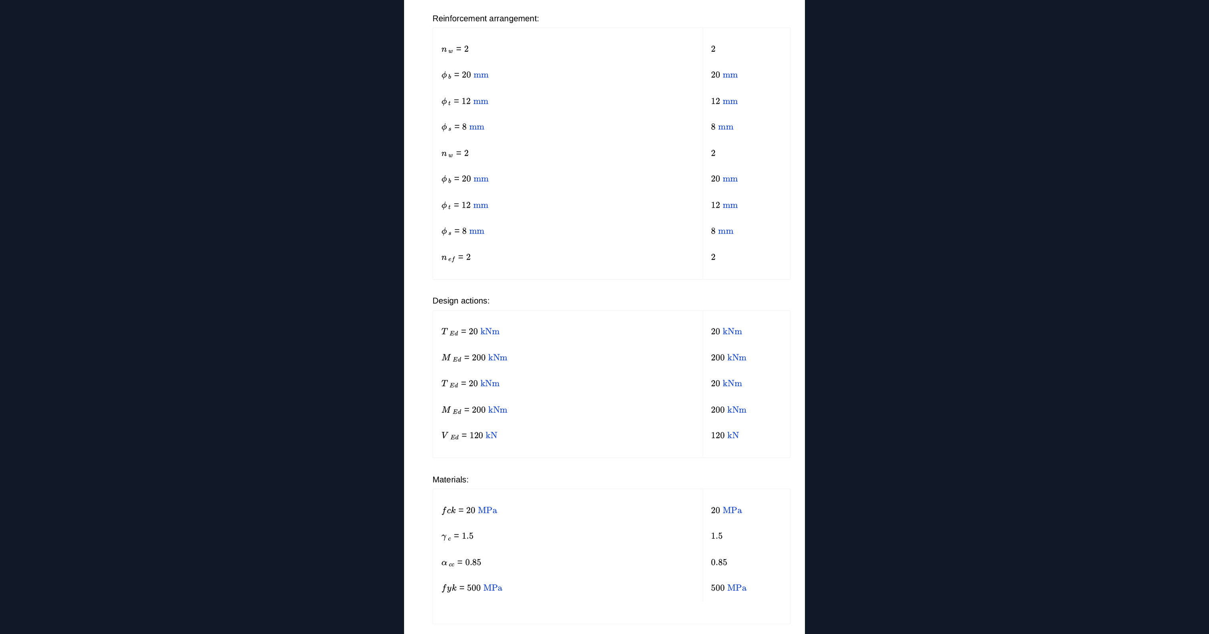
Task: Click the γ_c = 1.5 expression
Action: tap(457, 536)
